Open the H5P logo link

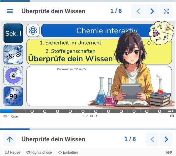[169, 152]
